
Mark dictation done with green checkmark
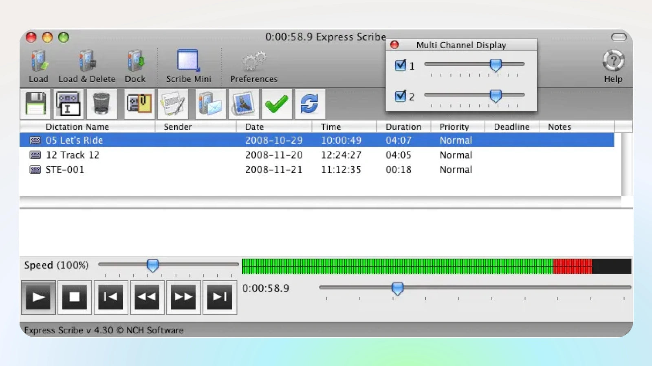pos(277,104)
